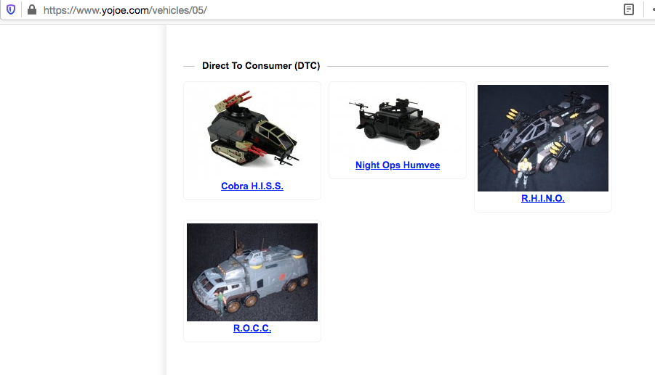Click the padlock site security icon
The image size is (655, 375).
click(32, 9)
